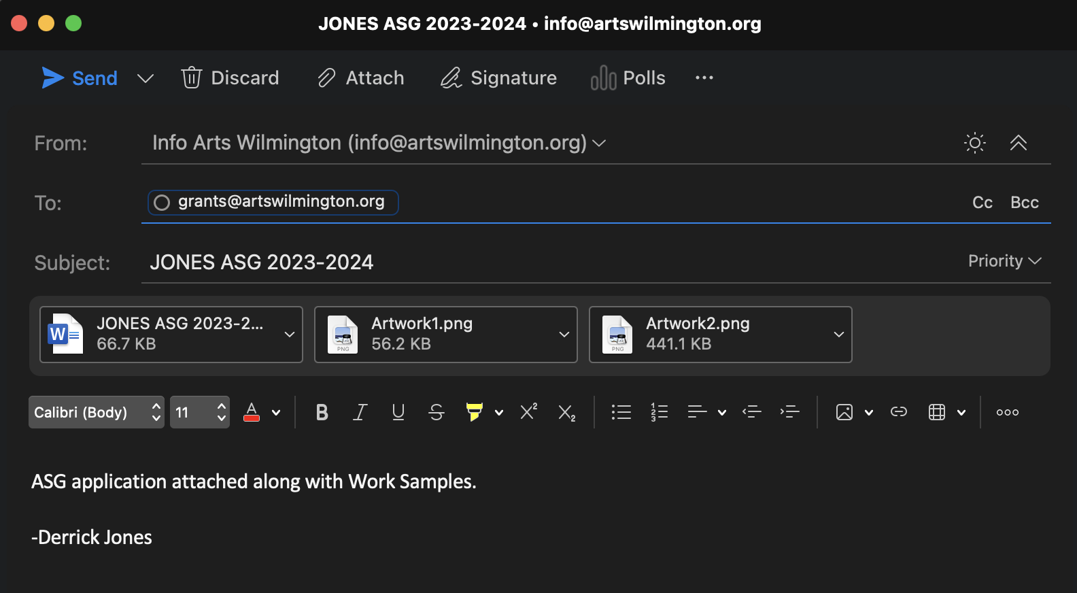Image resolution: width=1077 pixels, height=593 pixels.
Task: Start a numbered list
Action: 659,412
